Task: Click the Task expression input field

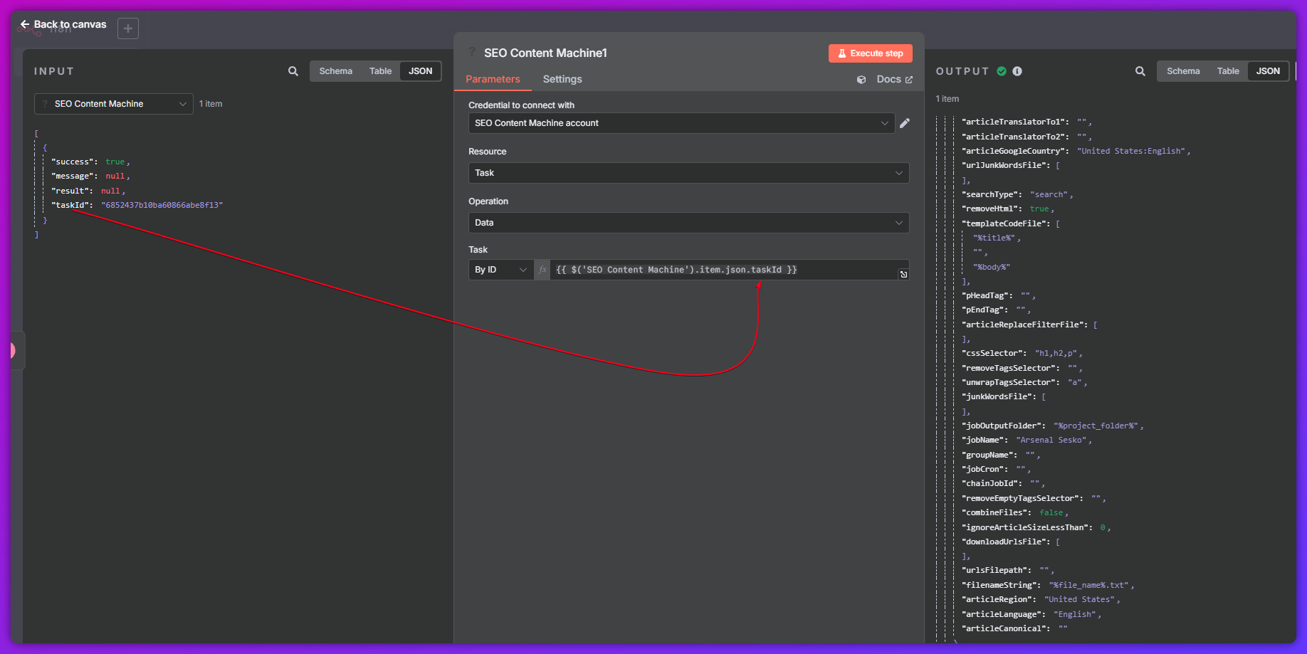Action: coord(723,270)
